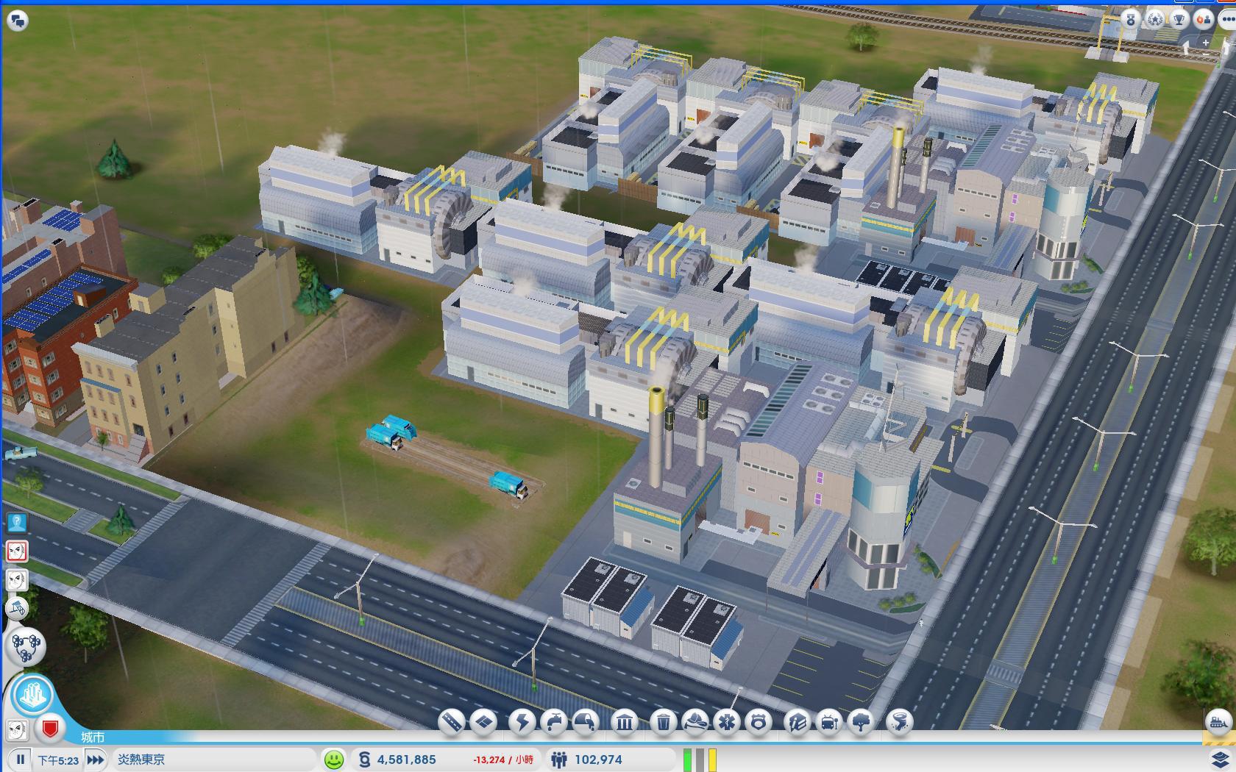This screenshot has width=1236, height=772.
Task: Open the Fire services menu
Action: (x=695, y=721)
